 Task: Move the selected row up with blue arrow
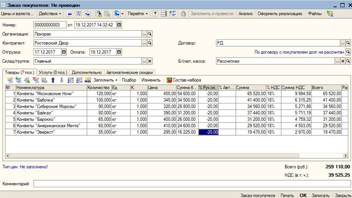[53, 80]
